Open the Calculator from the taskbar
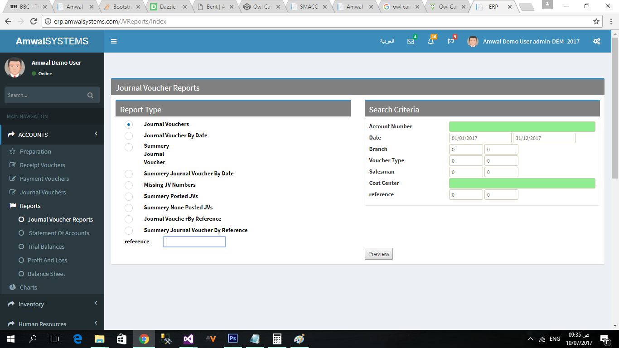The image size is (619, 348). pyautogui.click(x=277, y=339)
